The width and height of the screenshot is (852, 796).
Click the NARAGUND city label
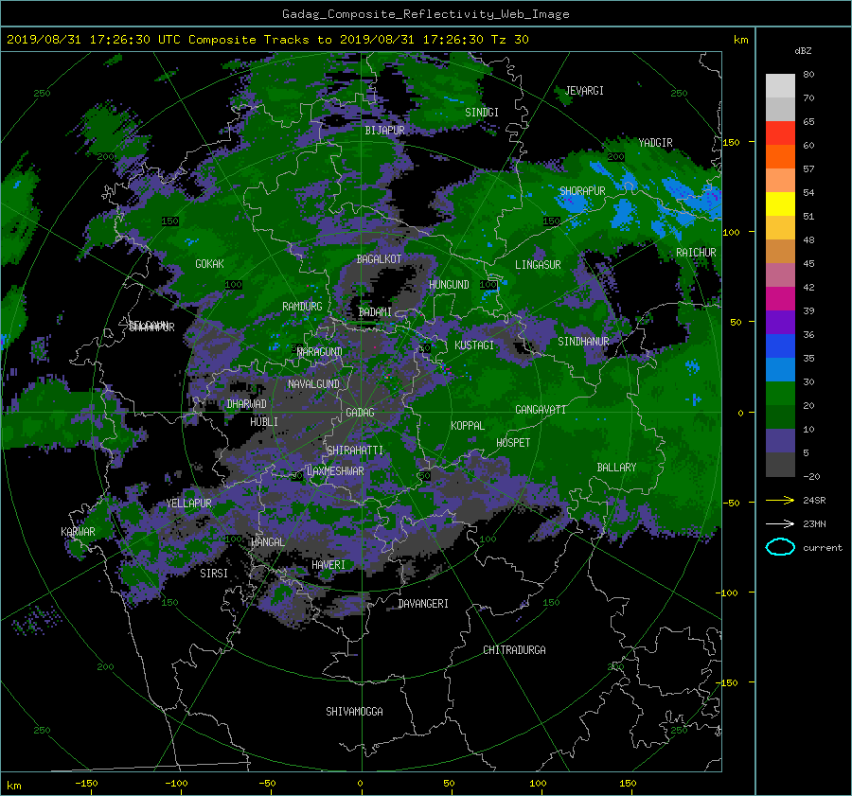pyautogui.click(x=320, y=352)
